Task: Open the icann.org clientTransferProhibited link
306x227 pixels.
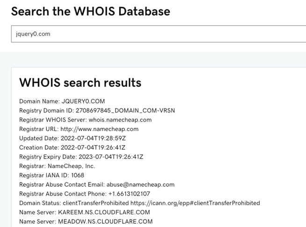Action: [195, 203]
